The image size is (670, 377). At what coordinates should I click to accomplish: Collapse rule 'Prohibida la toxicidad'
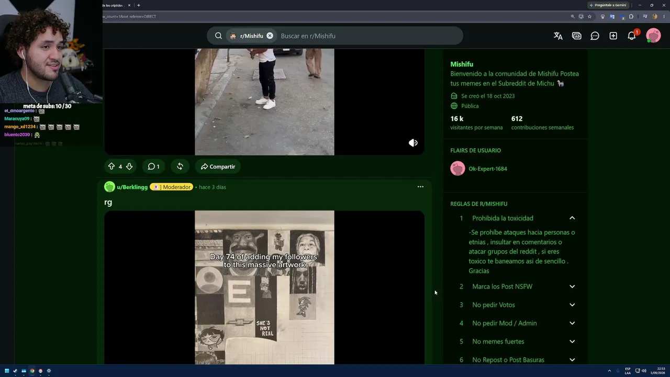[x=572, y=218]
